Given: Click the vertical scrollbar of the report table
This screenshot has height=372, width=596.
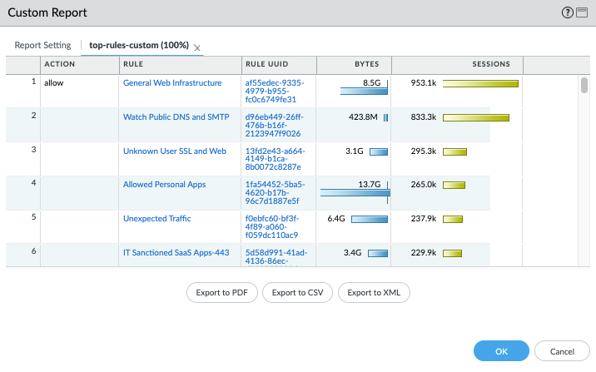Looking at the screenshot, I should [584, 86].
